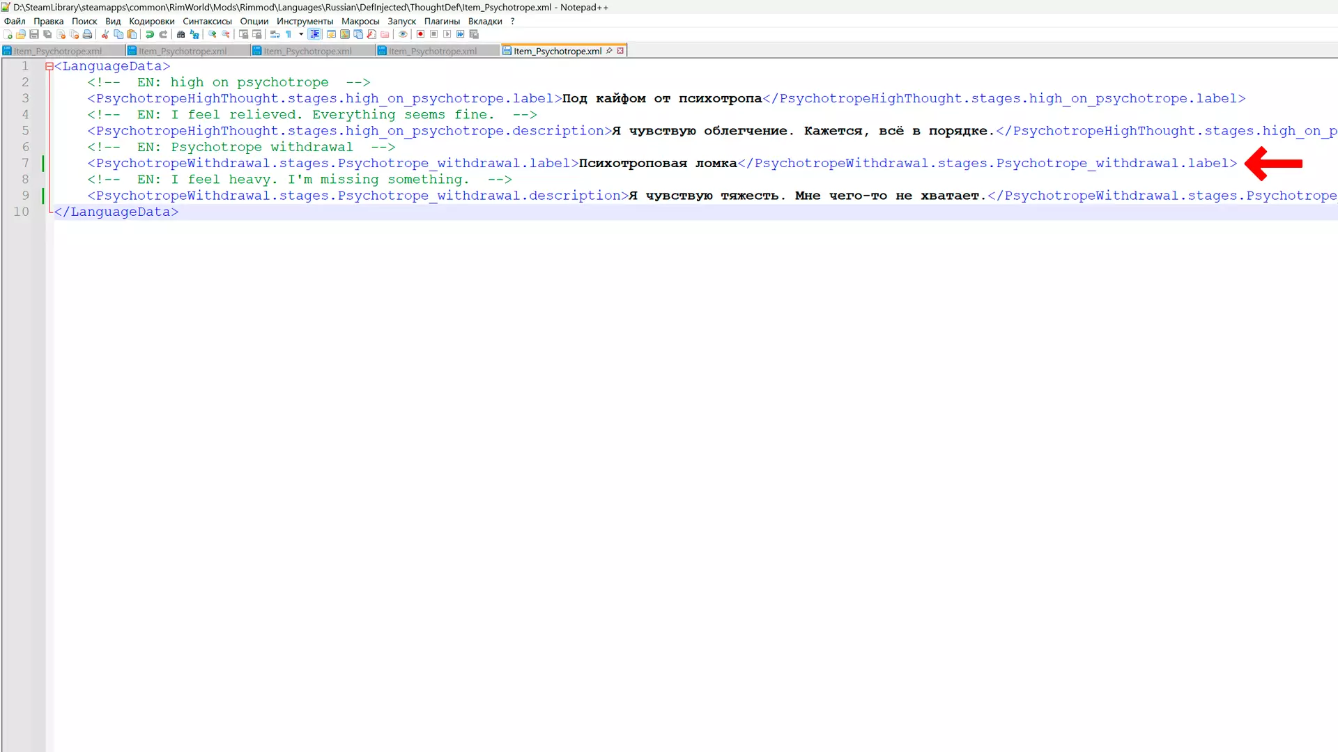Toggle word wrap toolbar button
The image size is (1338, 752).
(275, 34)
